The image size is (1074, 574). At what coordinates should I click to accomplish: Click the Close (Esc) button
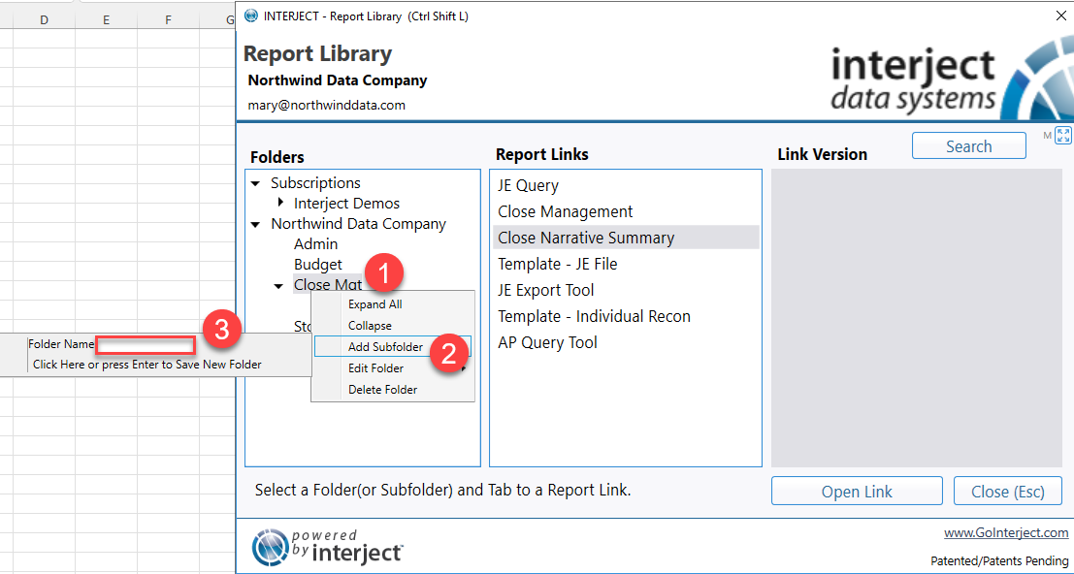point(1008,492)
